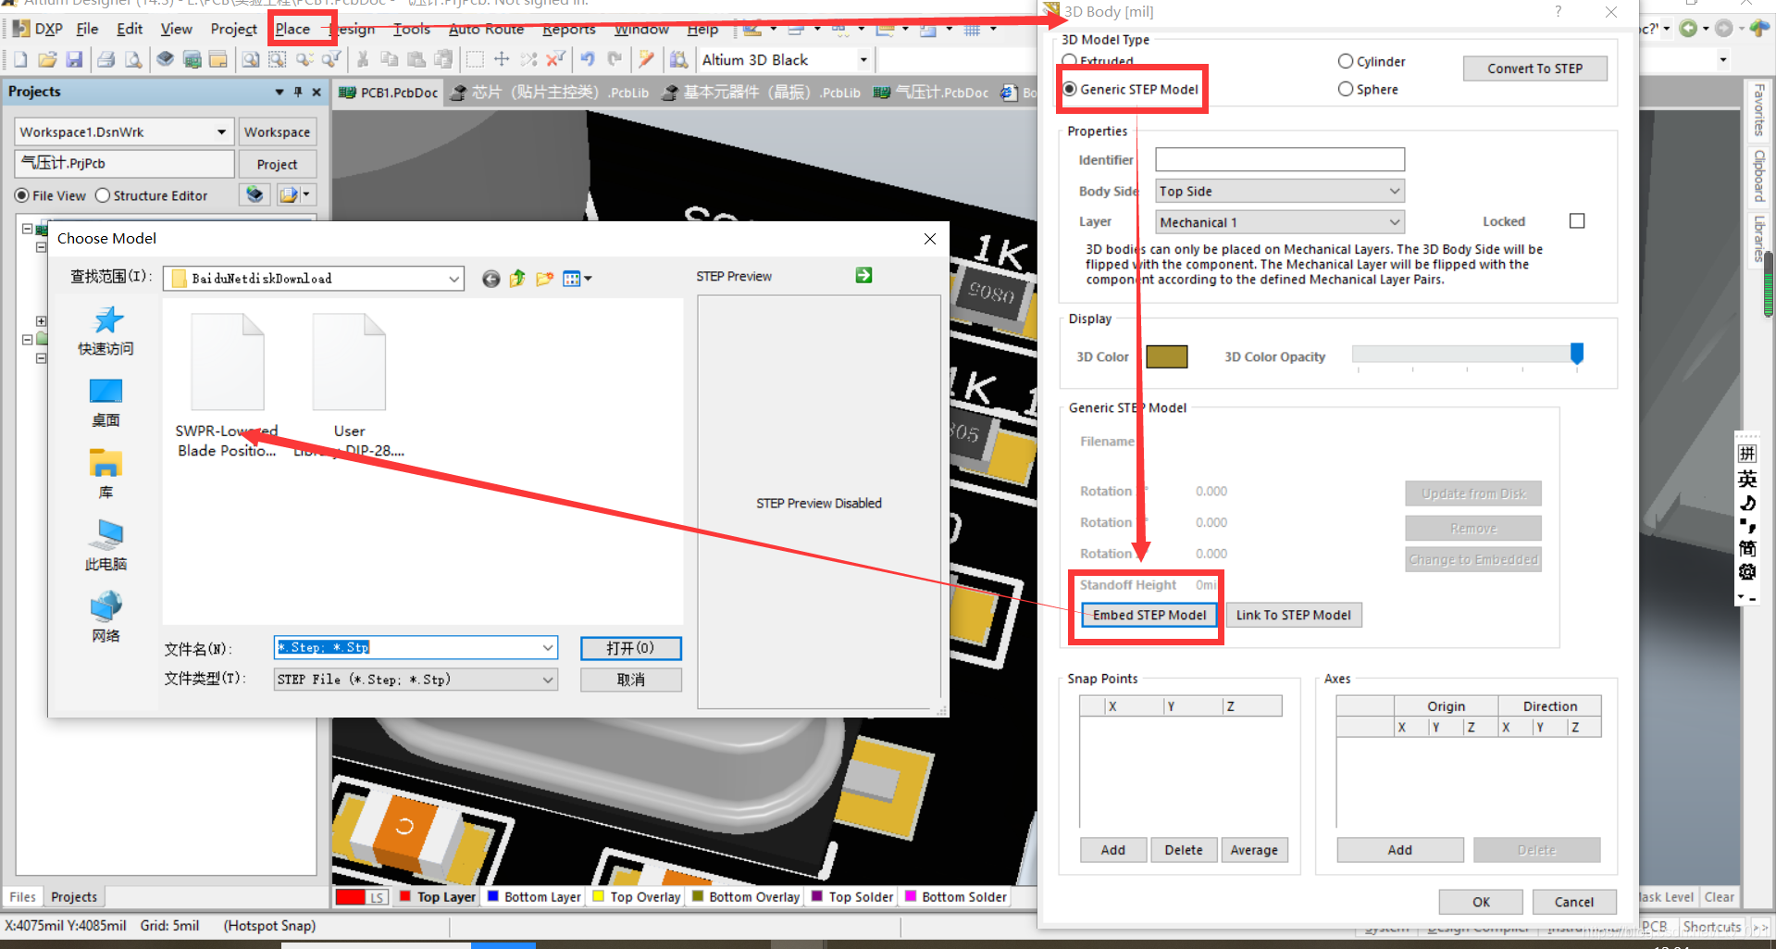Open 此电脑 This PC shortcut in dialog

[x=106, y=546]
